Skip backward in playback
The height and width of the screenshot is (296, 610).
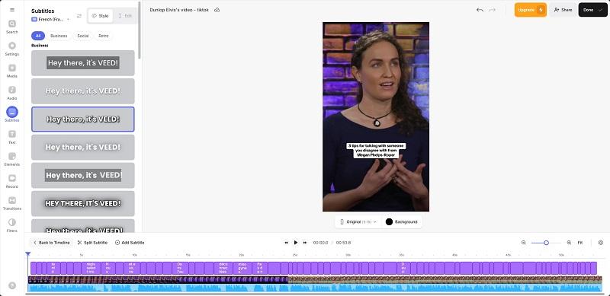coord(287,243)
